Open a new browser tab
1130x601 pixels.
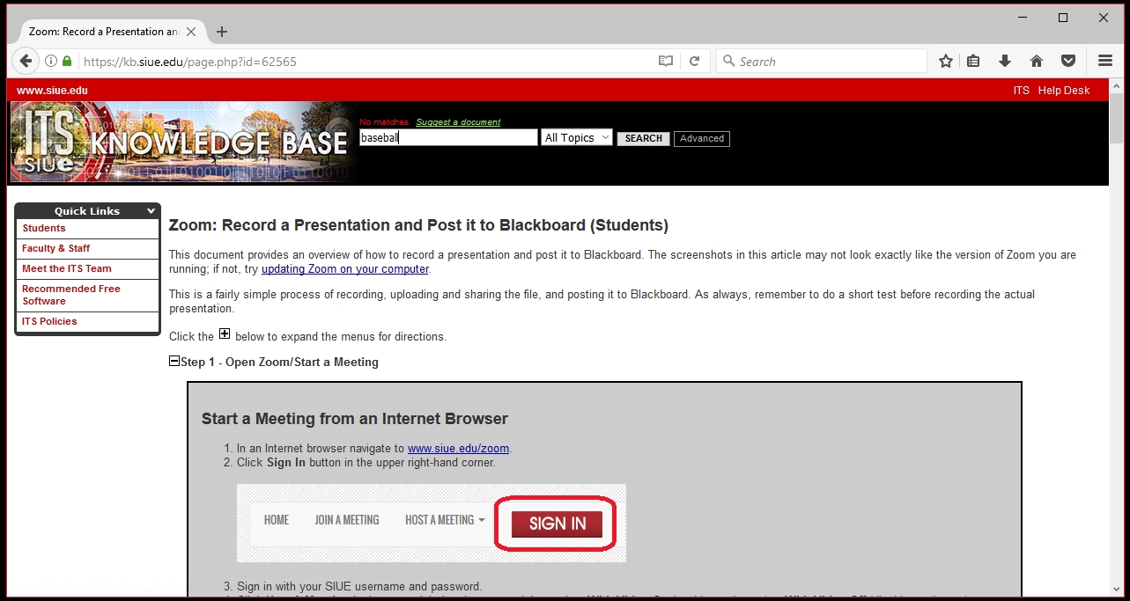tap(222, 32)
